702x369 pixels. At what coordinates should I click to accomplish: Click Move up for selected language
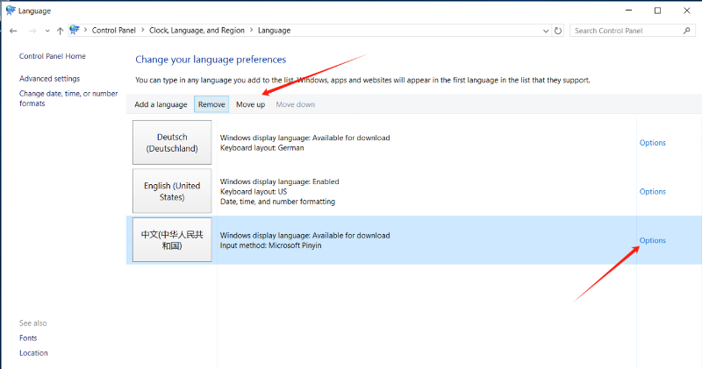coord(250,104)
